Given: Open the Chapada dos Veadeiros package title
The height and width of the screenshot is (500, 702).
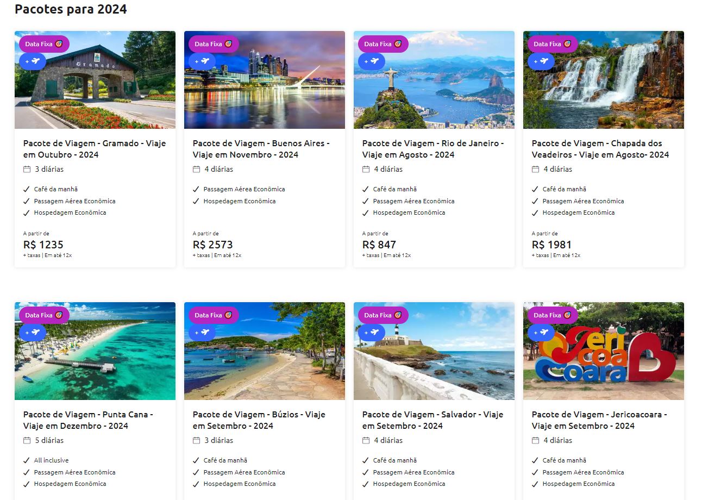Looking at the screenshot, I should tap(600, 149).
